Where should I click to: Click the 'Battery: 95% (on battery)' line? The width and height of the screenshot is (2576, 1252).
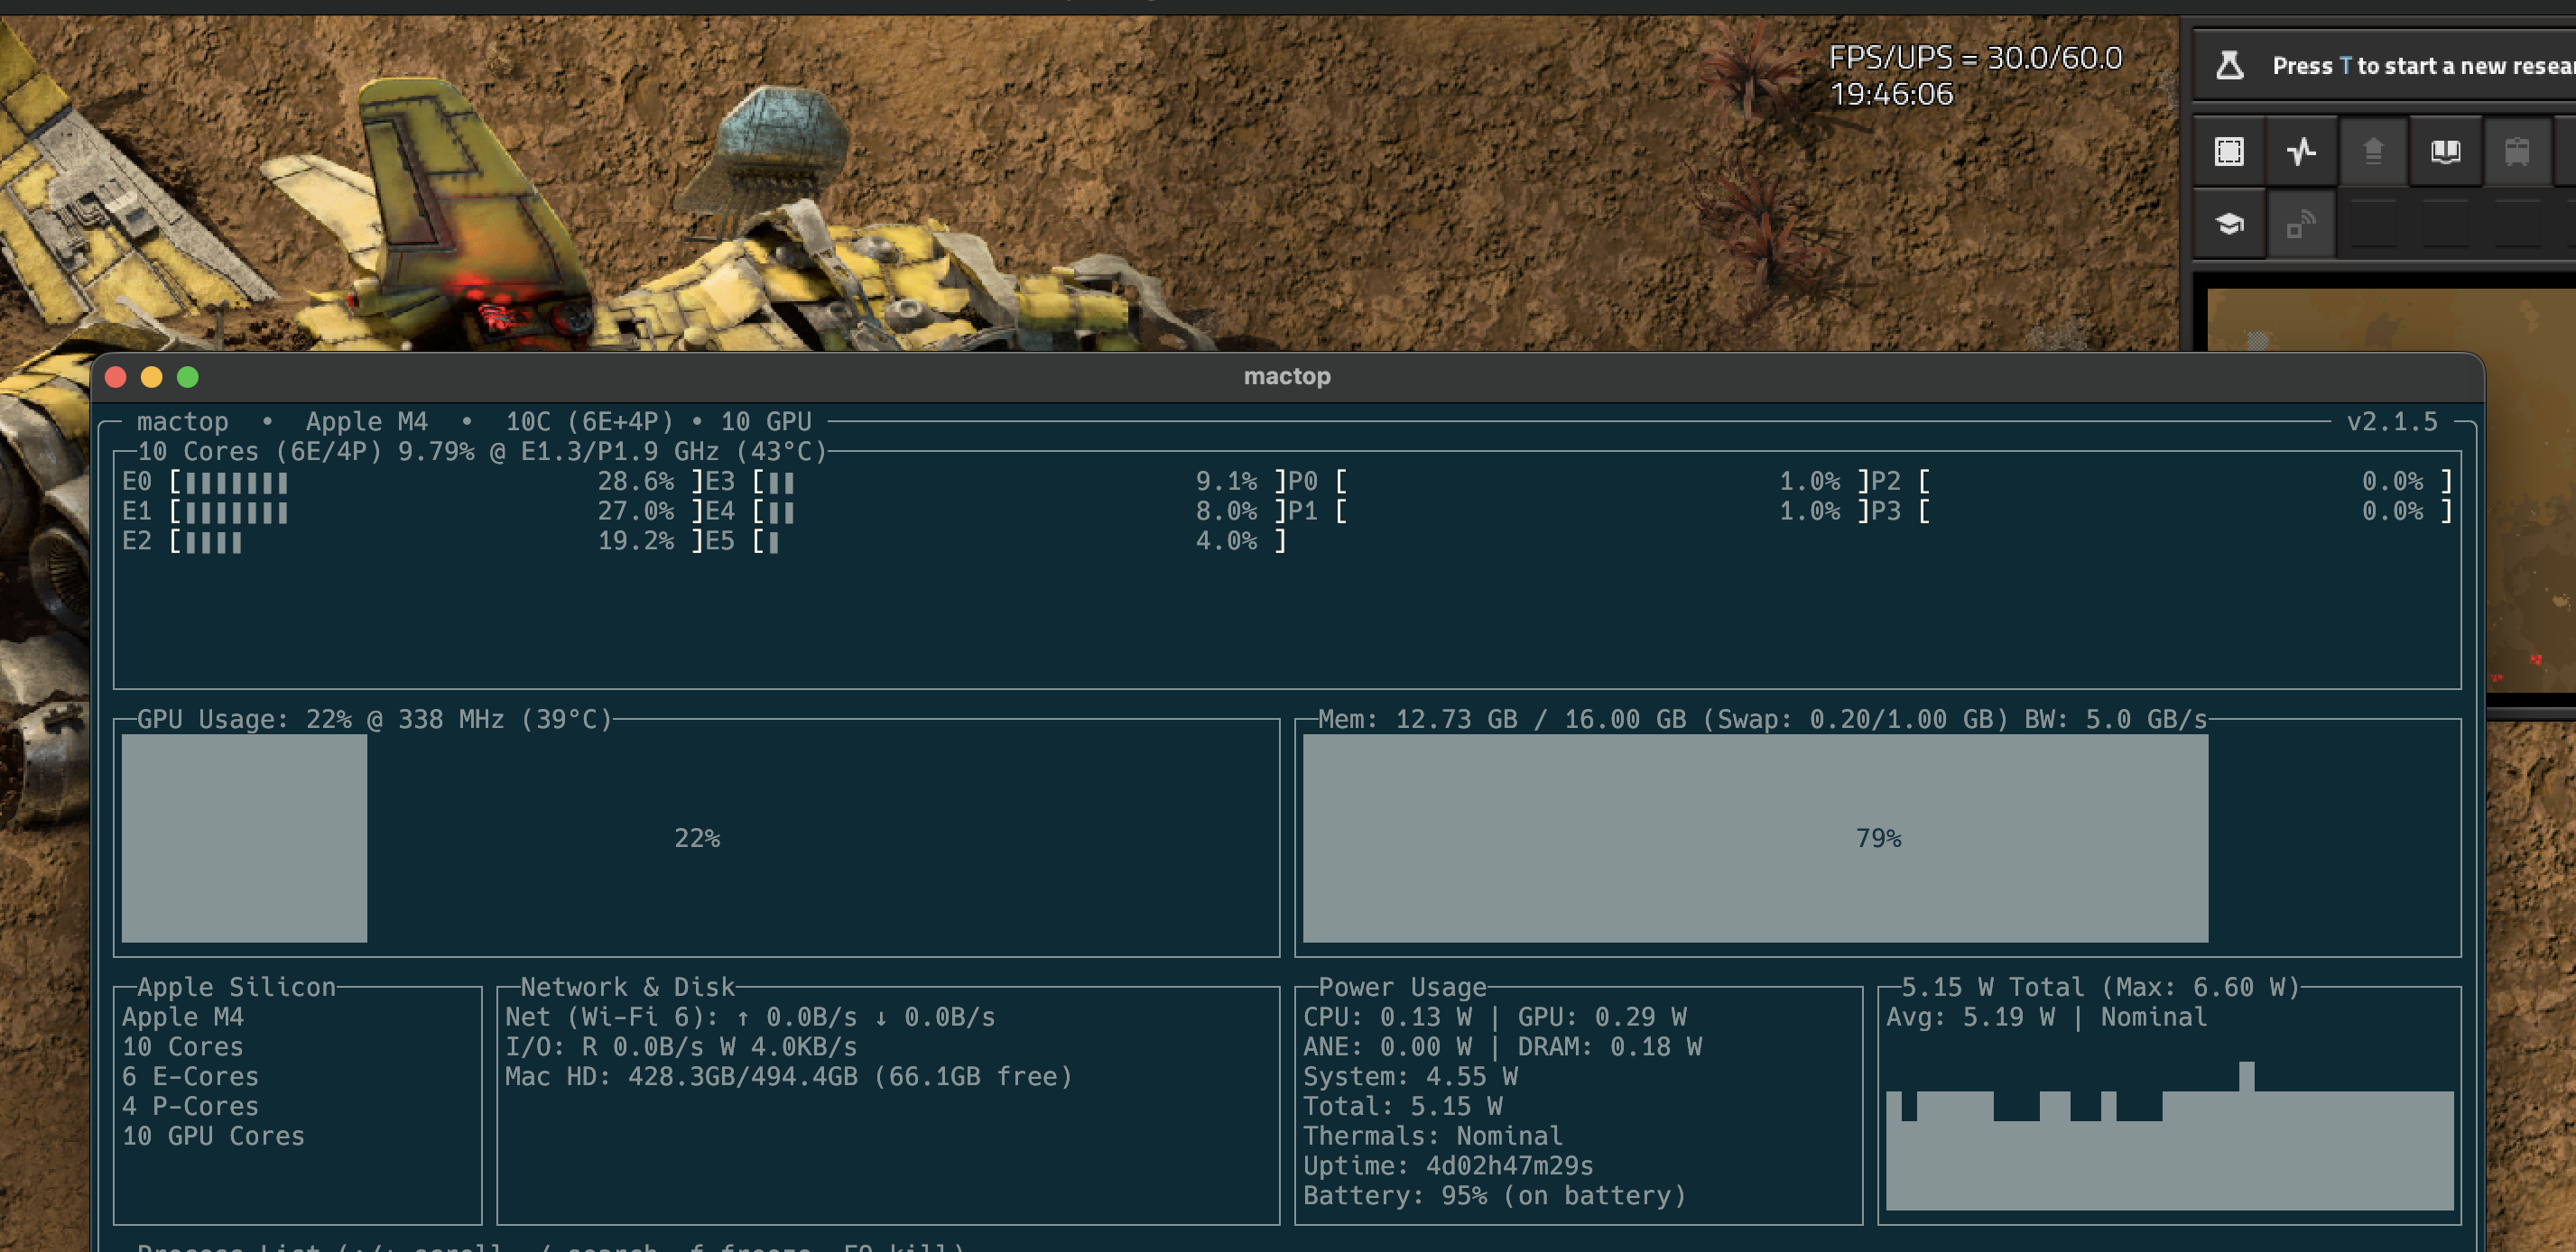coord(1494,1197)
